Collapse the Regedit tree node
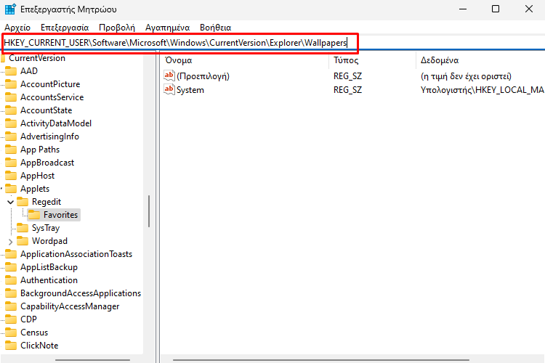Screen dimensions: 545x363 click(10, 202)
